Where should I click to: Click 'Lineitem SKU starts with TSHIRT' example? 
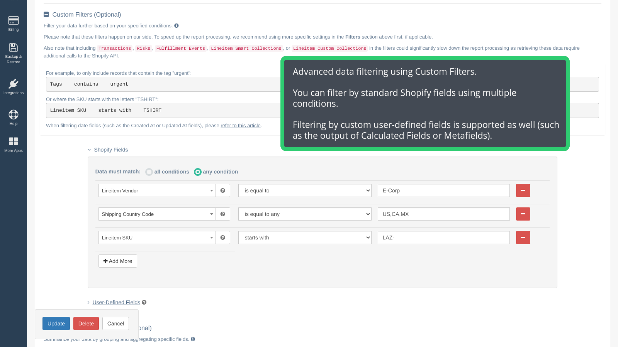(106, 110)
